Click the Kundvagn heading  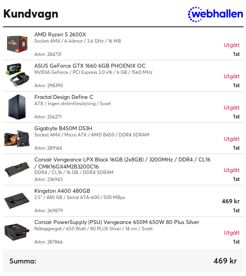(31, 14)
